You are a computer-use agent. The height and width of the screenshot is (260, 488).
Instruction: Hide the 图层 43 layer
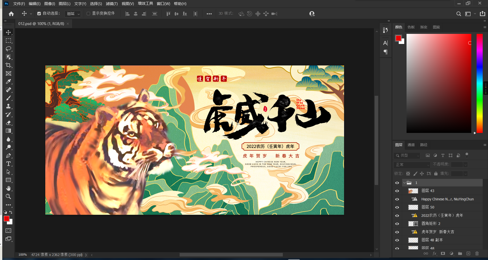tap(397, 191)
